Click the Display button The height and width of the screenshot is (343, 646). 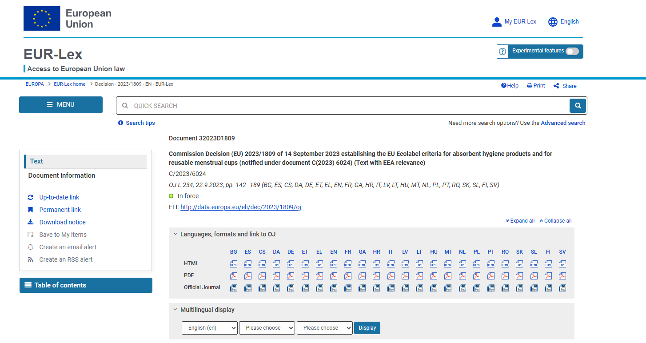(x=367, y=328)
